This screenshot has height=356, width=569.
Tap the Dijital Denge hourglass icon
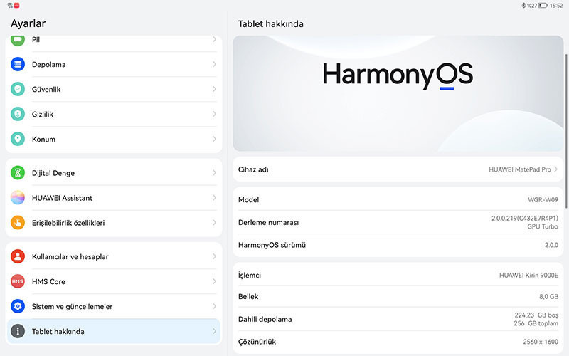click(x=18, y=173)
